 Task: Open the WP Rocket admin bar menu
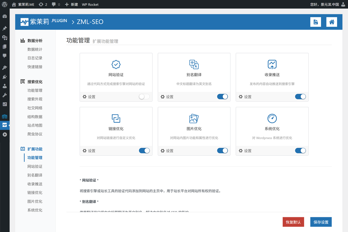pyautogui.click(x=90, y=5)
